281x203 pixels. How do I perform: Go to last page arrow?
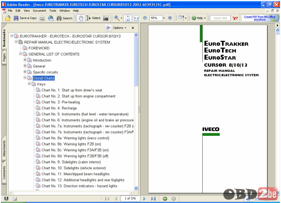[153, 199]
